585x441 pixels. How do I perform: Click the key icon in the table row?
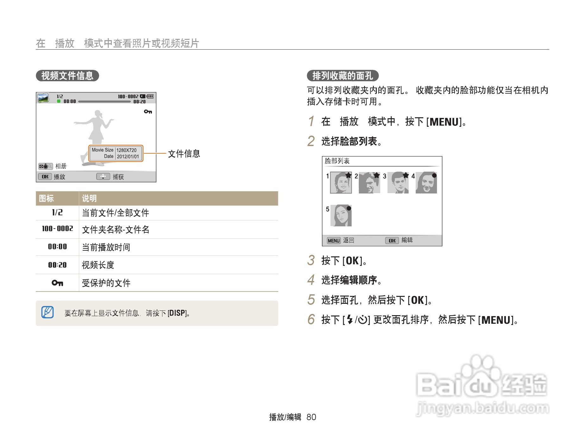click(x=57, y=283)
